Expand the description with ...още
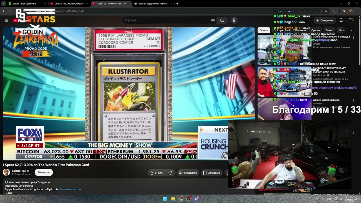Screen dimensions: 361x203 [9, 193]
